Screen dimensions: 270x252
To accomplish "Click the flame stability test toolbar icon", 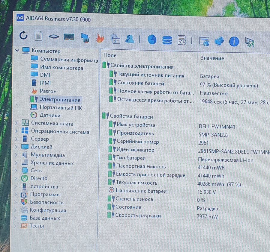I will click(x=100, y=38).
